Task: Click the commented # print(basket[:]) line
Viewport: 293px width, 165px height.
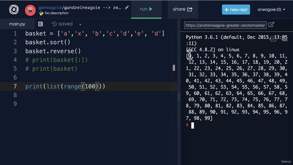Action: point(56,60)
